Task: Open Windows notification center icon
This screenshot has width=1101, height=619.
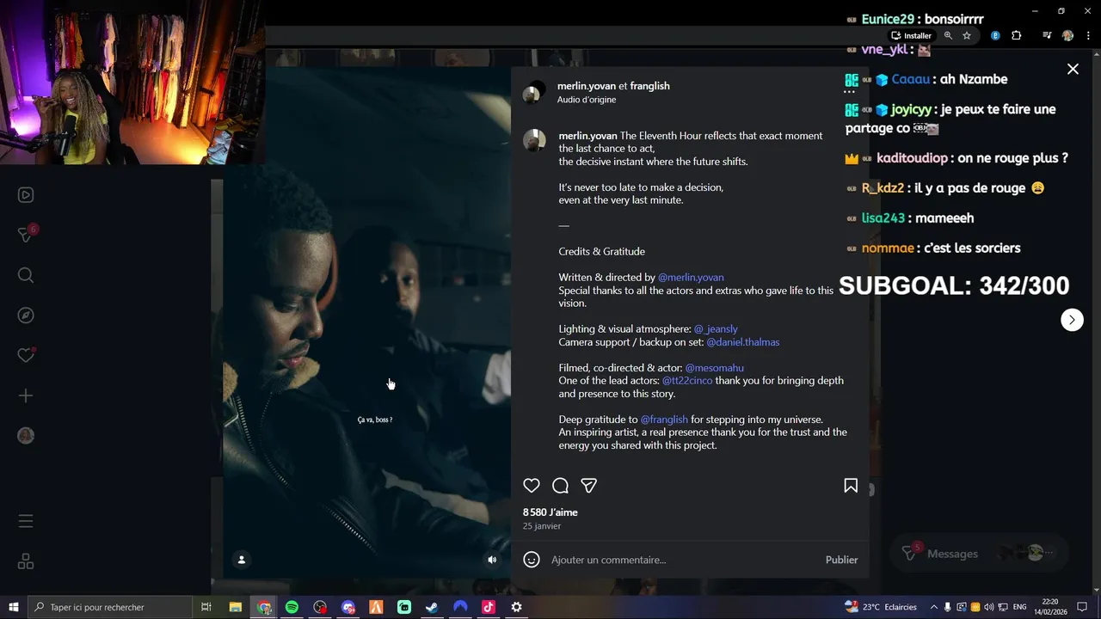Action: coord(1082,607)
